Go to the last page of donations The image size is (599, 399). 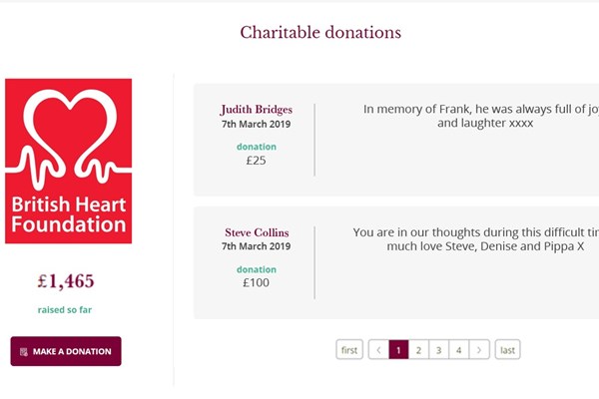(x=507, y=350)
